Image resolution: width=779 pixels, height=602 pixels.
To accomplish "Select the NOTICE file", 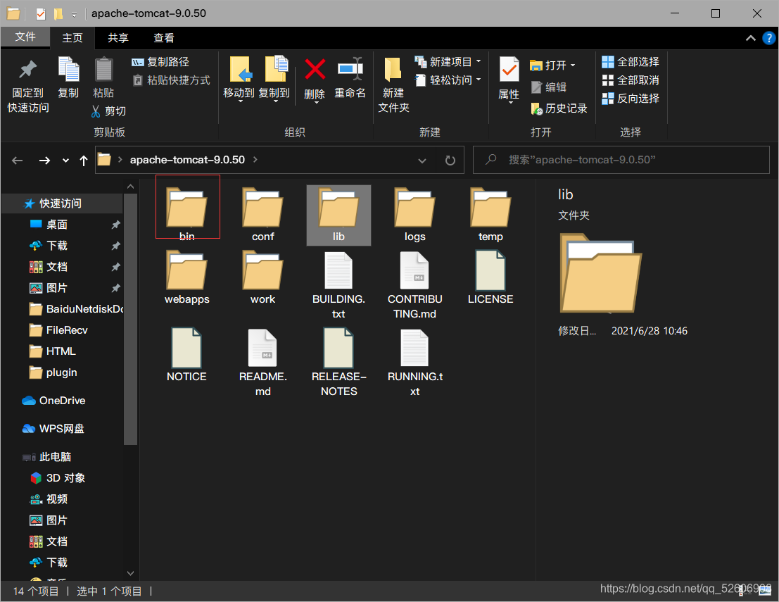I will point(186,355).
